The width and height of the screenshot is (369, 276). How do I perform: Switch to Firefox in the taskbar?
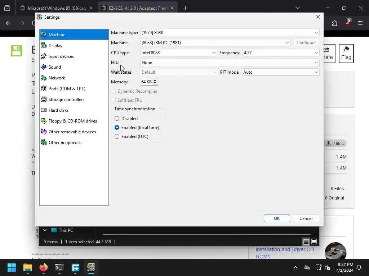coord(44,267)
